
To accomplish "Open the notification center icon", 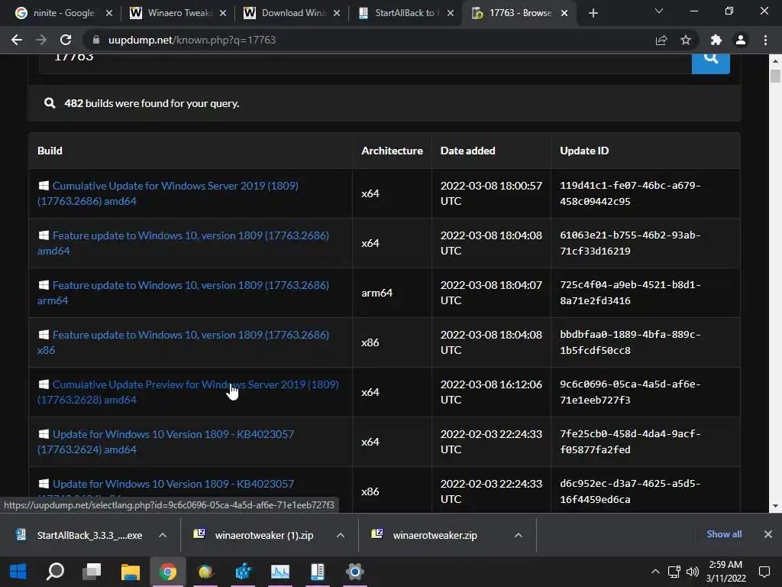I will coord(764,572).
